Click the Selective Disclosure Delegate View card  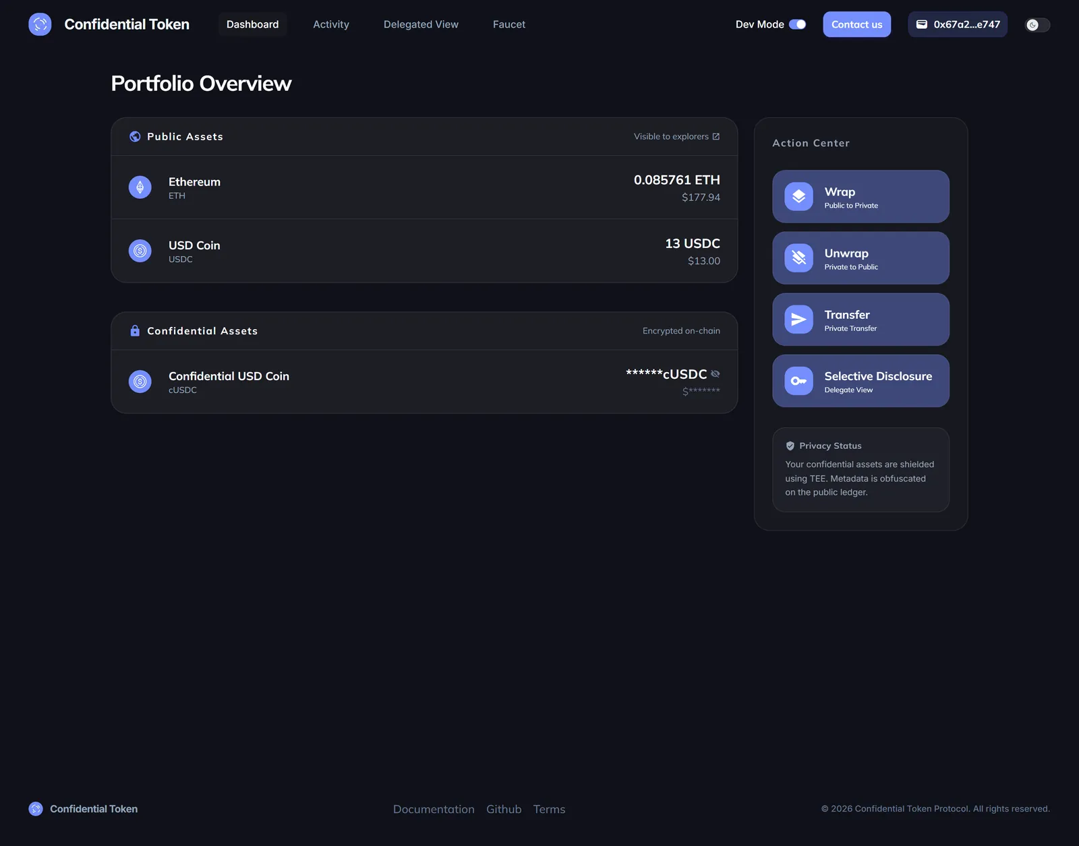click(861, 381)
